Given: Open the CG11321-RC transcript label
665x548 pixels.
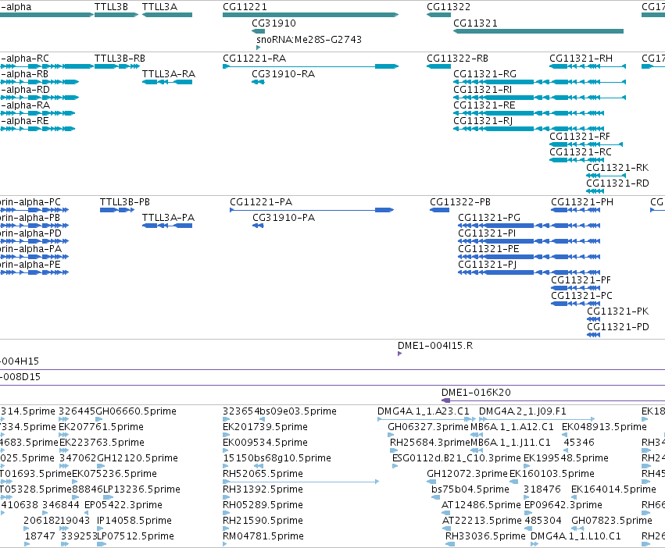Looking at the screenshot, I should [581, 152].
